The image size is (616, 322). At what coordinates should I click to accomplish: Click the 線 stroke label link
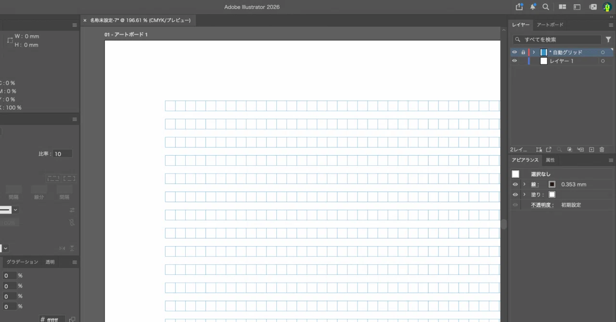[535, 185]
